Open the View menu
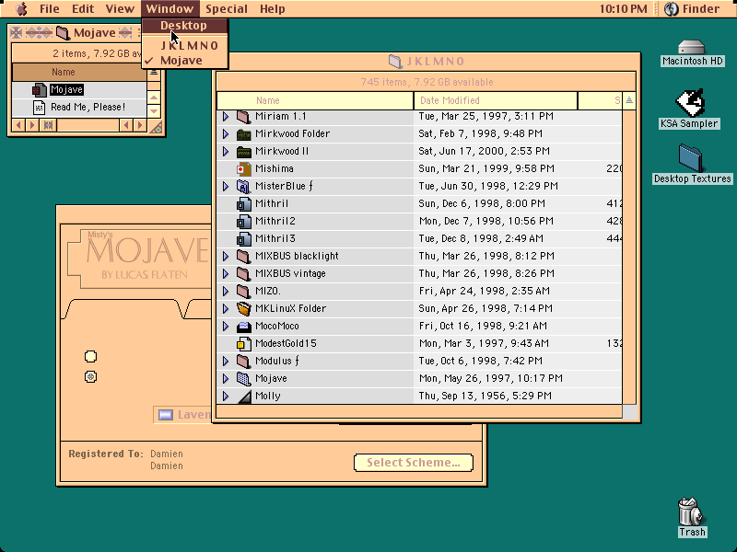 (120, 9)
